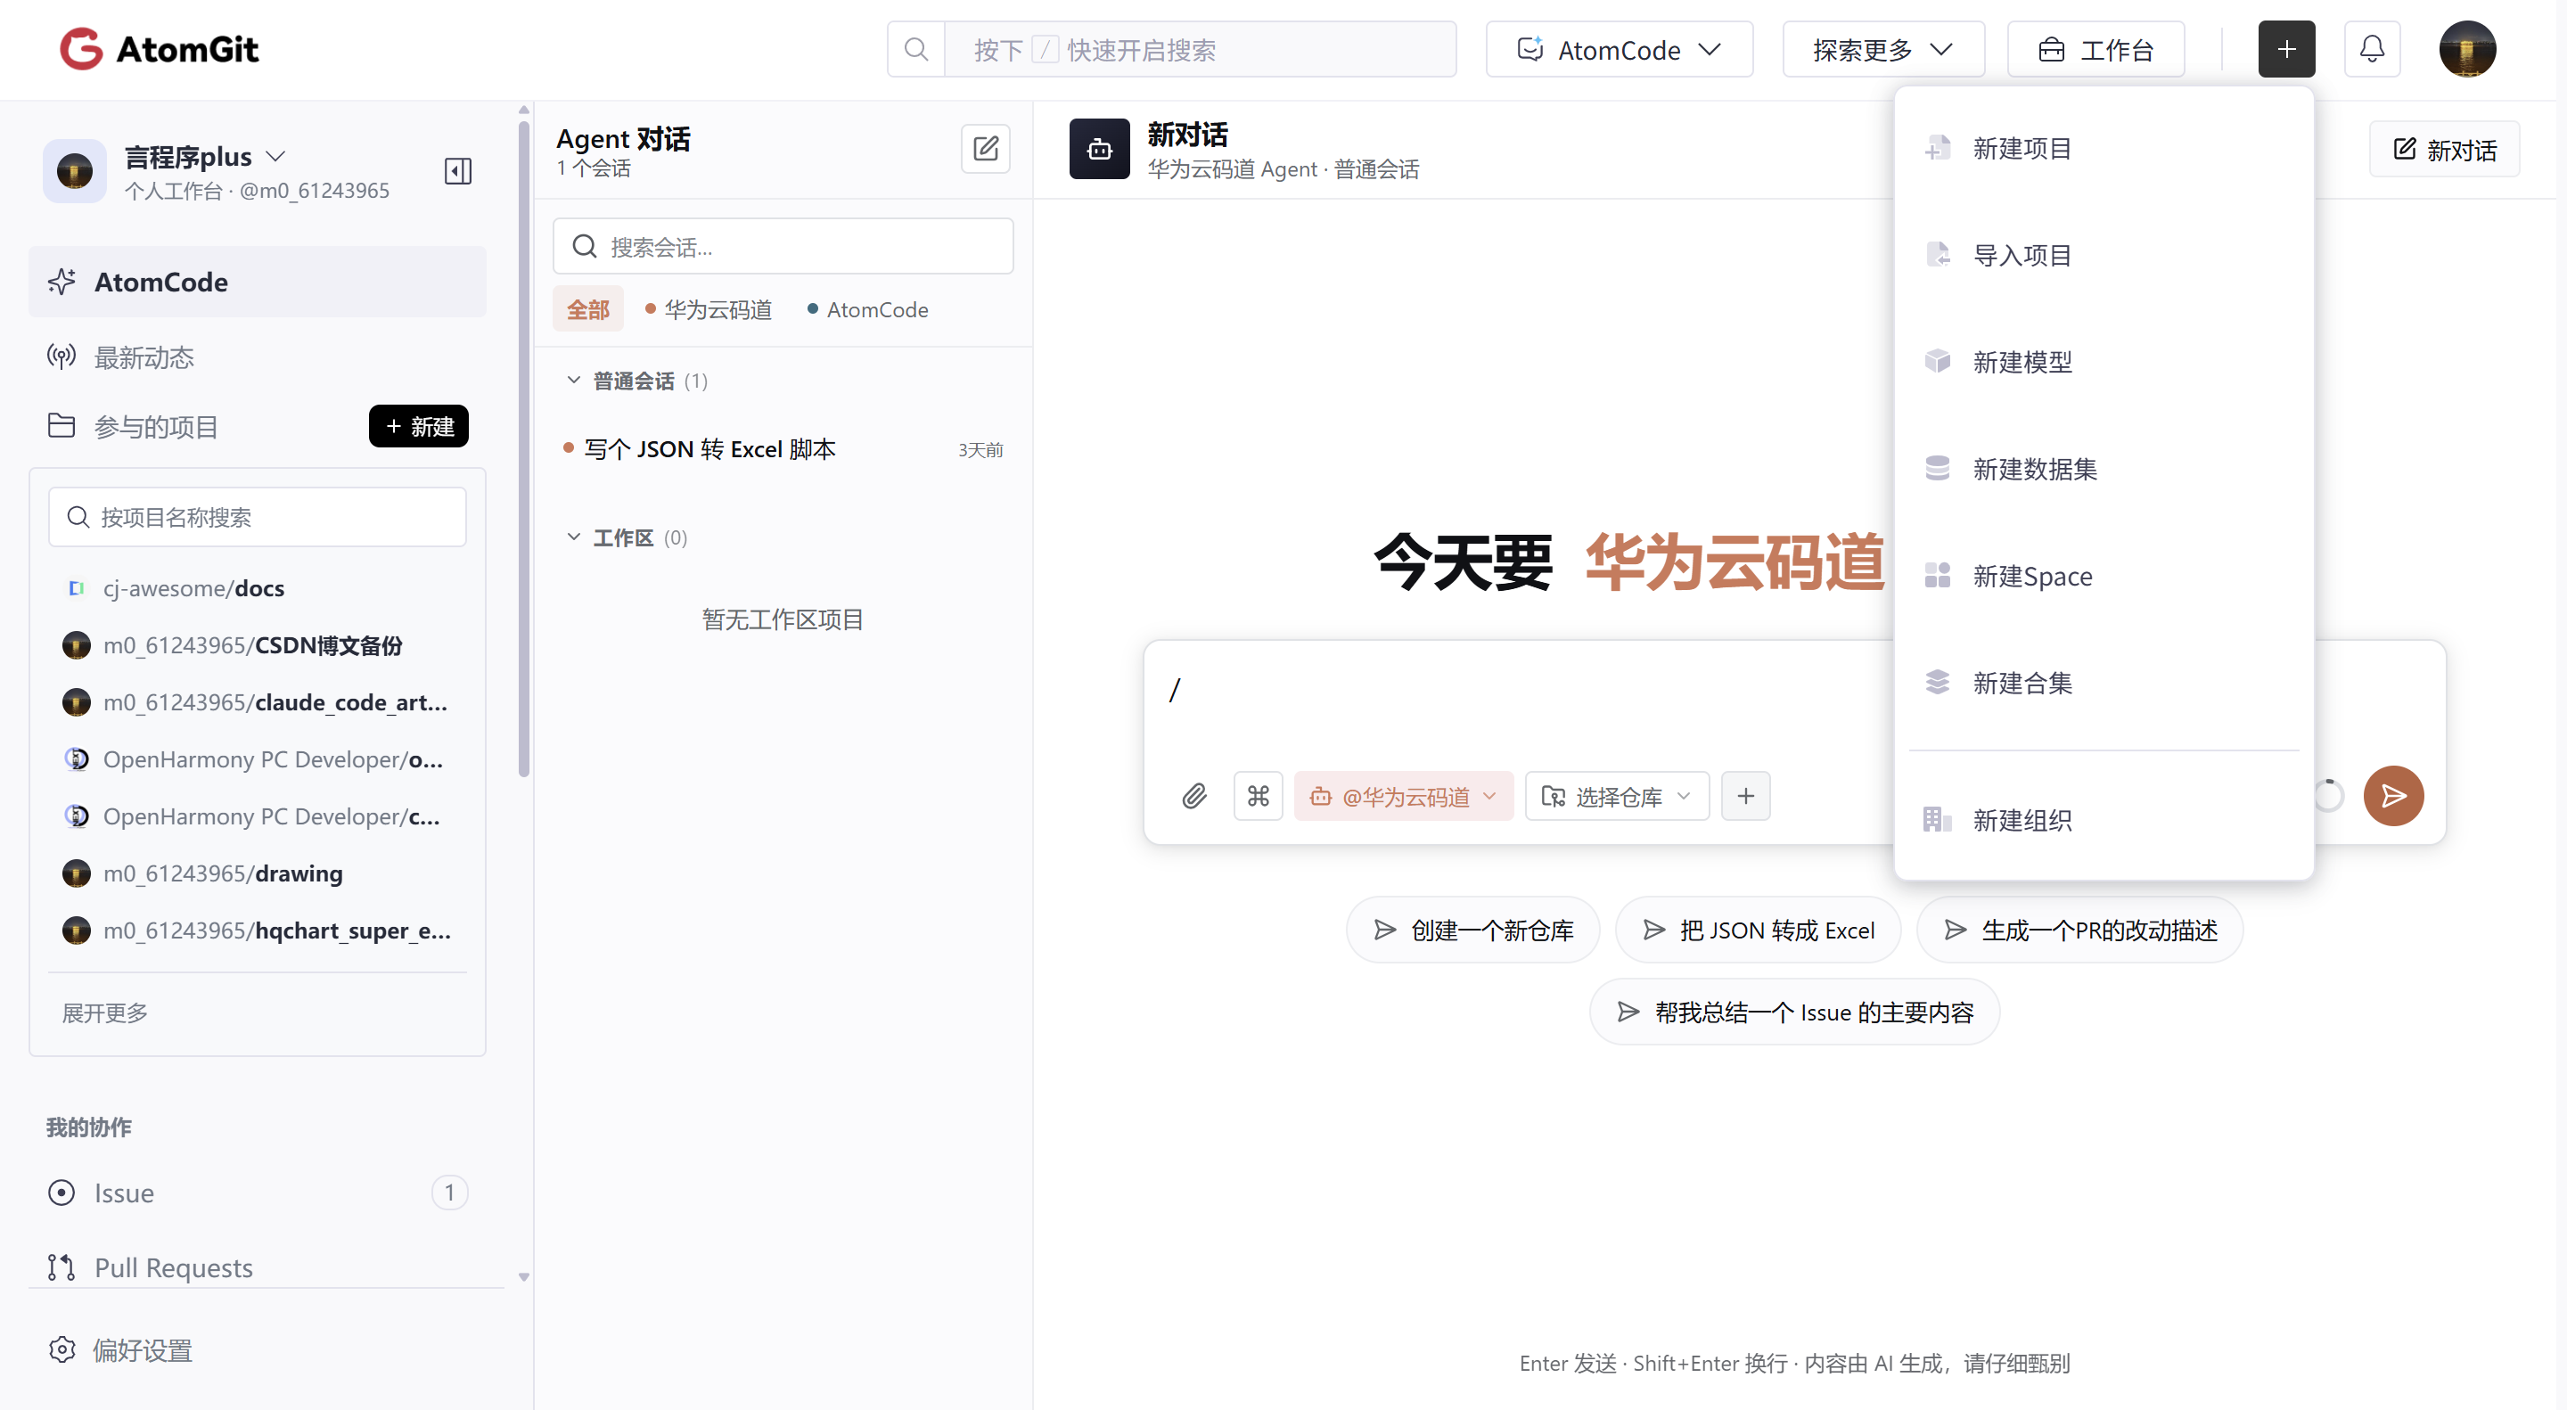The image size is (2567, 1410).
Task: Choose 新建组织 from the menu
Action: point(2103,820)
